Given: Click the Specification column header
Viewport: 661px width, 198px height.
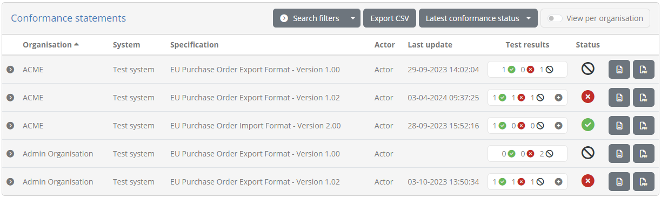Looking at the screenshot, I should [195, 45].
